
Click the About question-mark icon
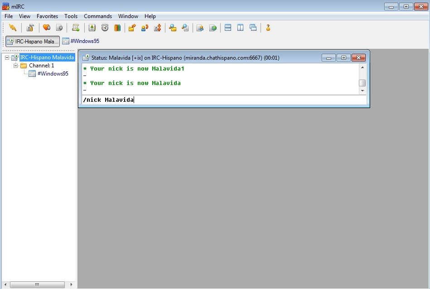click(x=268, y=28)
